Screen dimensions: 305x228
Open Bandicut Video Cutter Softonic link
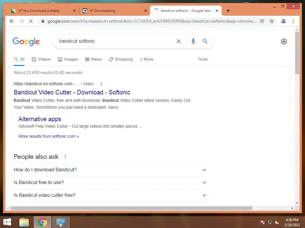click(x=72, y=92)
